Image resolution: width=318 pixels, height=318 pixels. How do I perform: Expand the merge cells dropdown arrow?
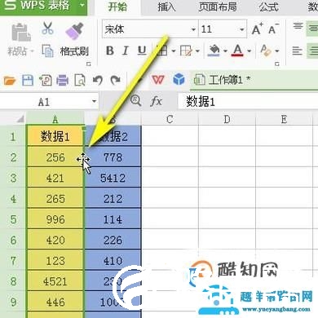[x=197, y=51]
